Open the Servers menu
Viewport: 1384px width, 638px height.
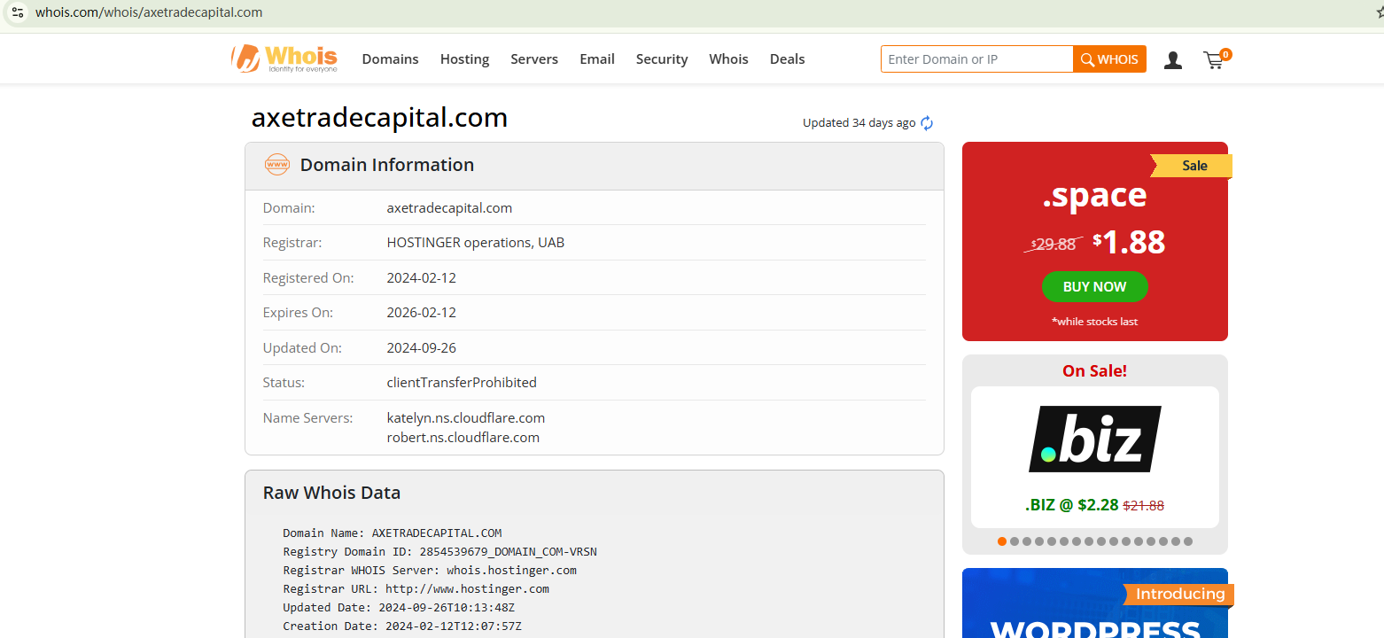(x=534, y=59)
